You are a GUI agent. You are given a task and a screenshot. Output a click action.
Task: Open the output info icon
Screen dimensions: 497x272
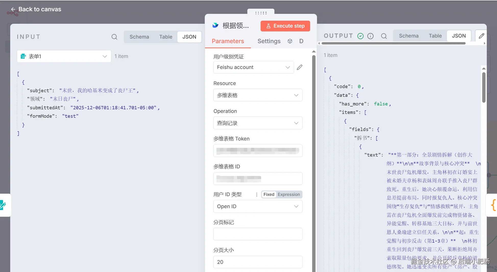pyautogui.click(x=370, y=36)
